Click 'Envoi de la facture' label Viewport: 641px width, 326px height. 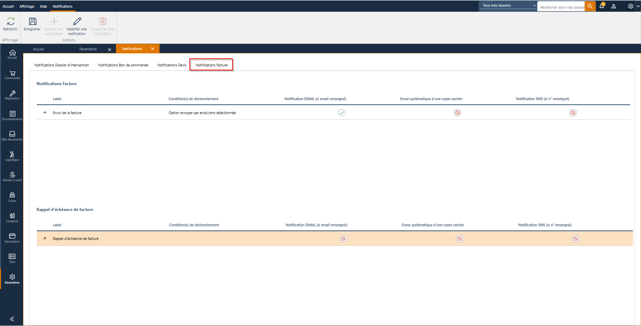tap(67, 113)
